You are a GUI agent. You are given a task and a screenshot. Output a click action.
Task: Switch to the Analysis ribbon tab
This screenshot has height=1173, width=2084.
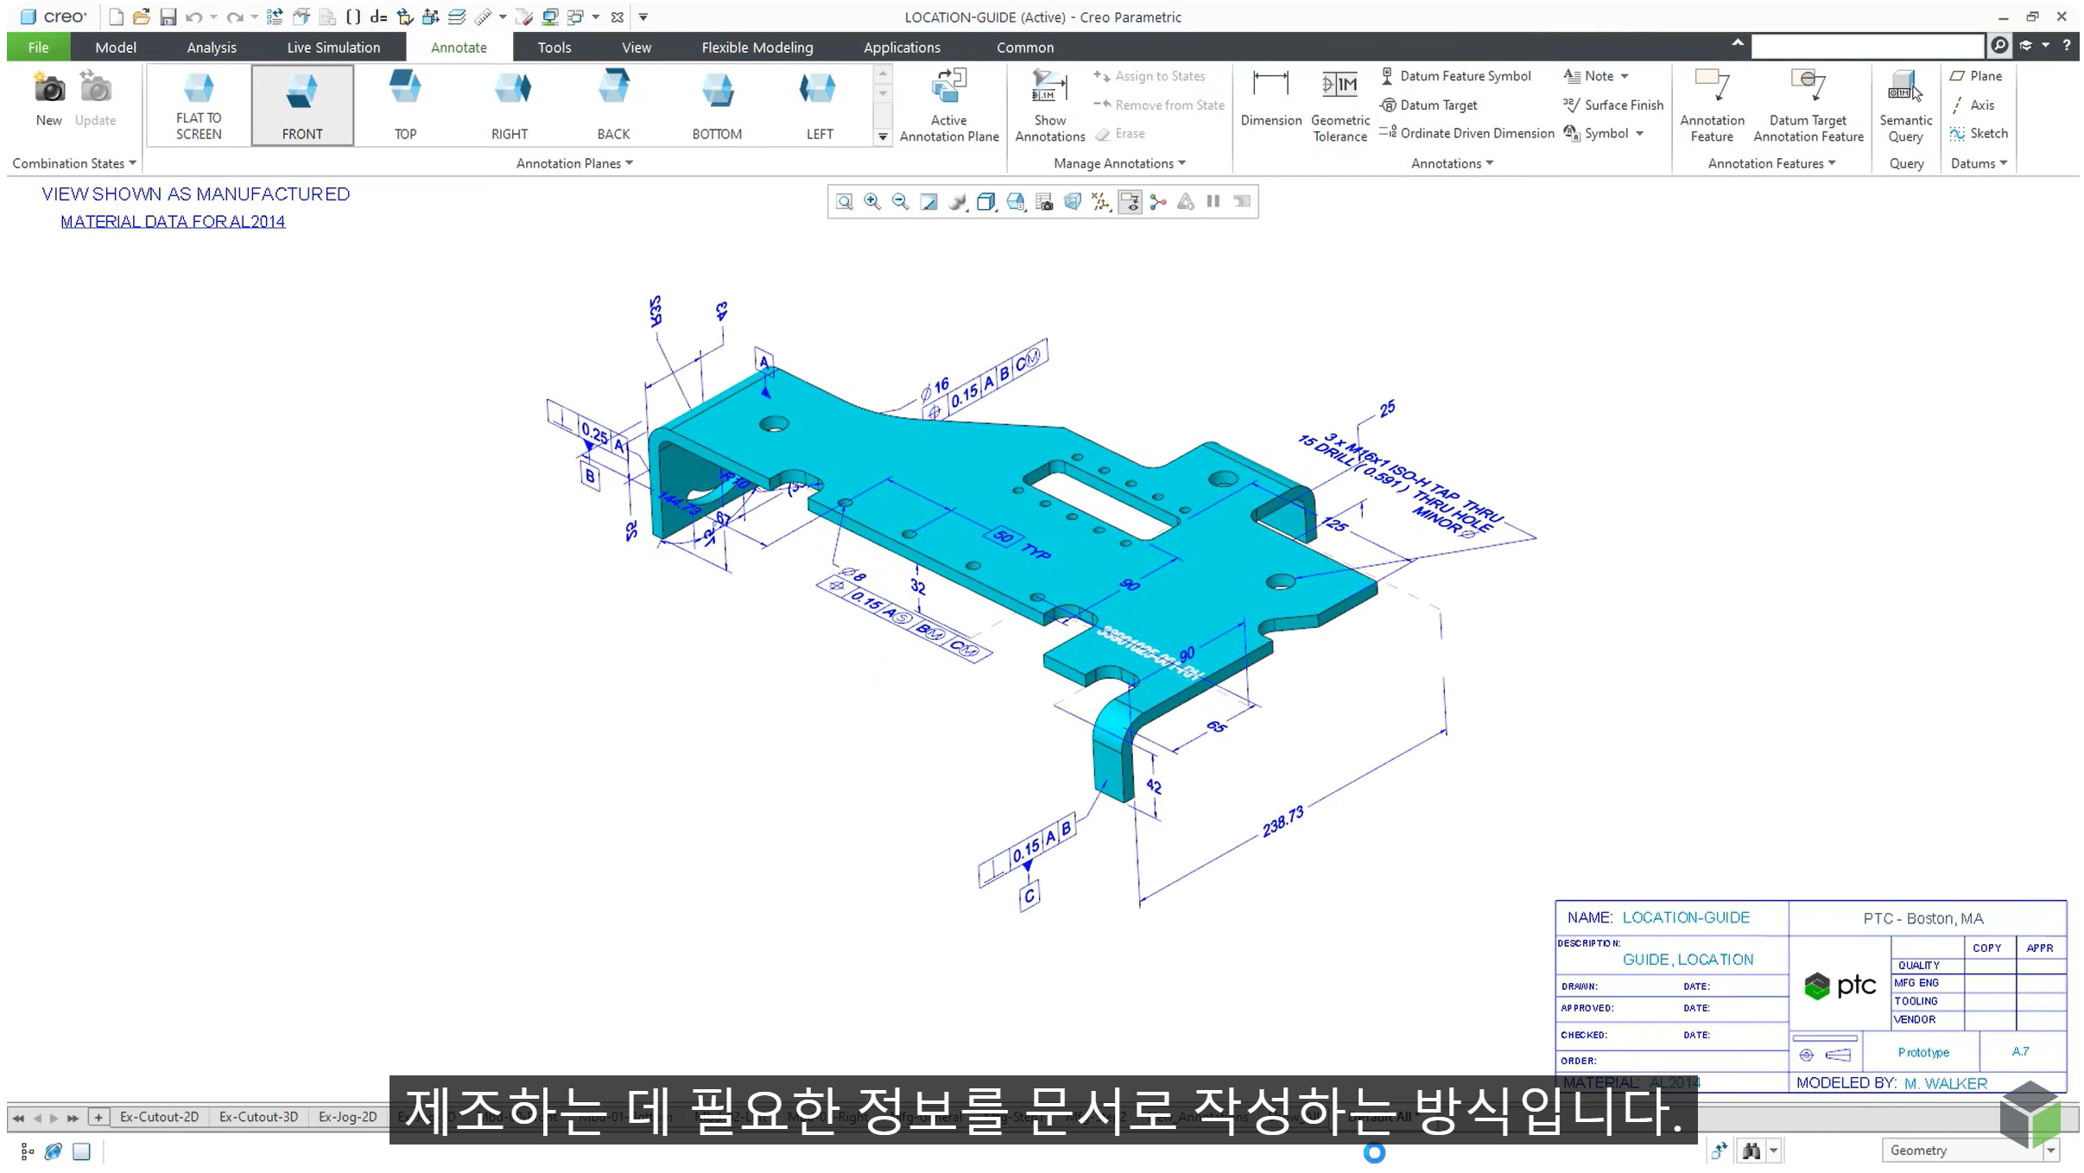click(212, 48)
